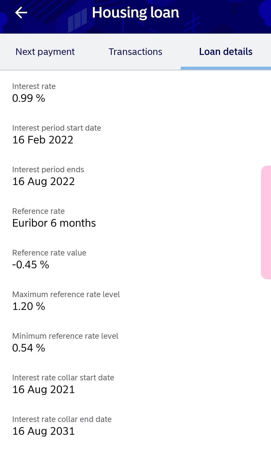The height and width of the screenshot is (449, 271).
Task: Tap the Minimum reference rate level label
Action: (65, 336)
